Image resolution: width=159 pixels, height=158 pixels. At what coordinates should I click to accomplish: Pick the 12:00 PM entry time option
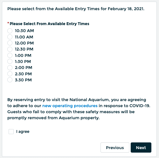tap(10, 43)
